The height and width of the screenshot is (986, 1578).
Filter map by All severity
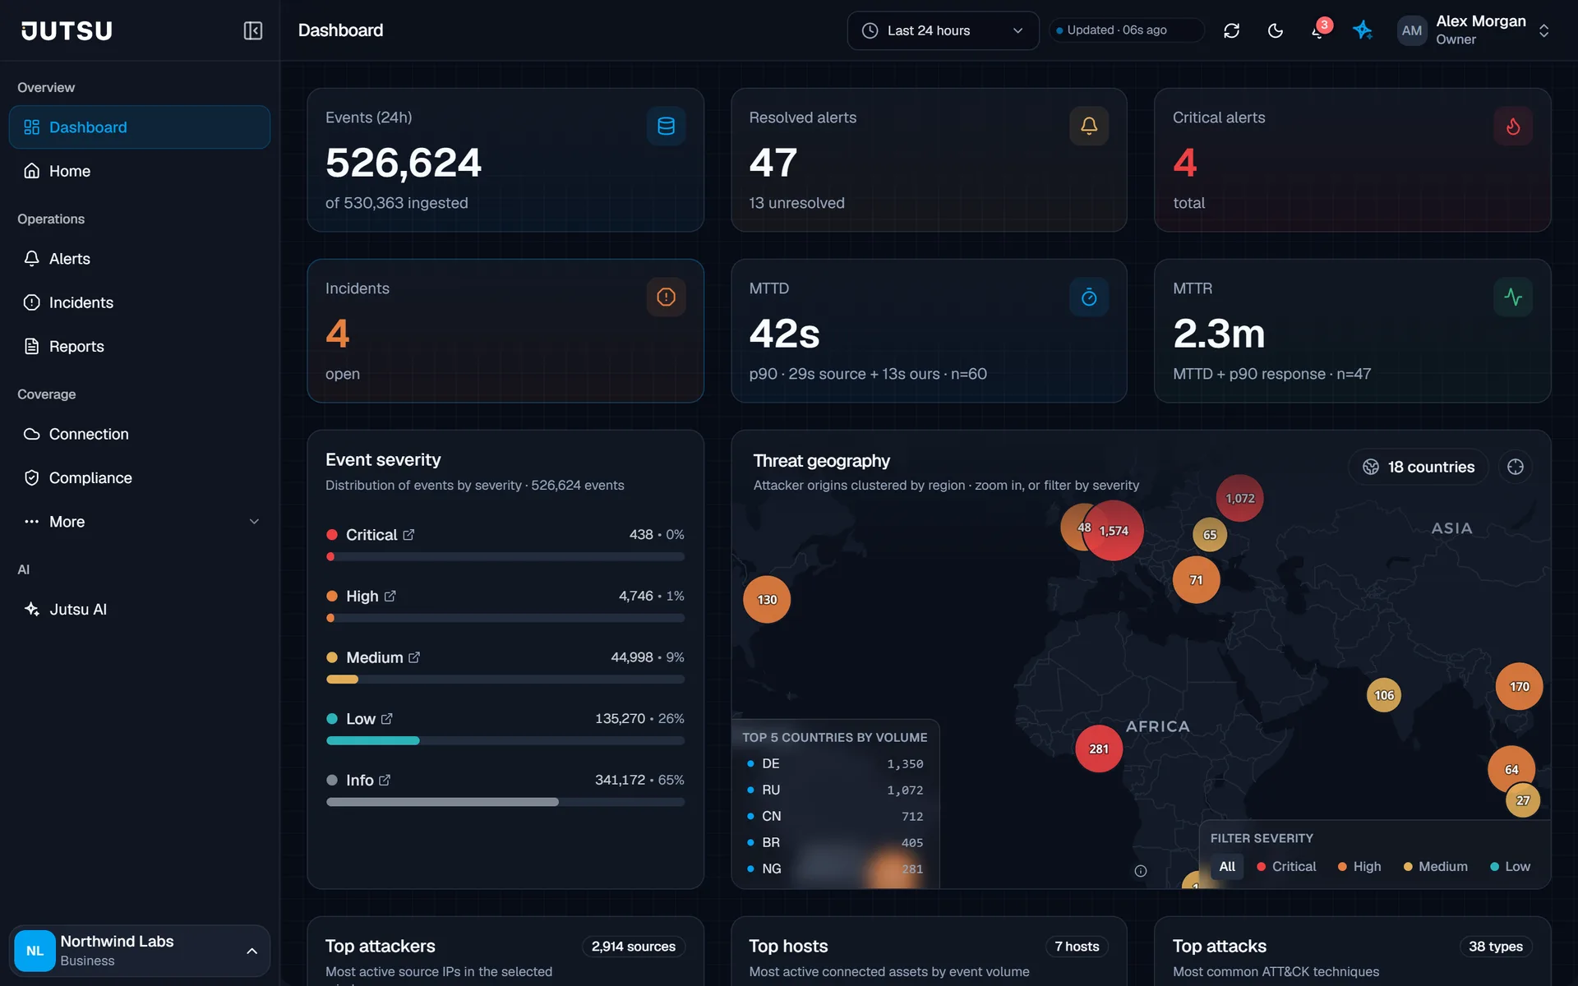1227,867
